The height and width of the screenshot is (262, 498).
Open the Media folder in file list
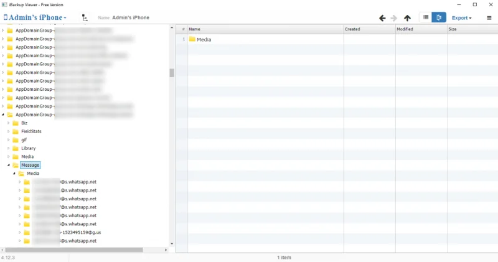pyautogui.click(x=204, y=39)
